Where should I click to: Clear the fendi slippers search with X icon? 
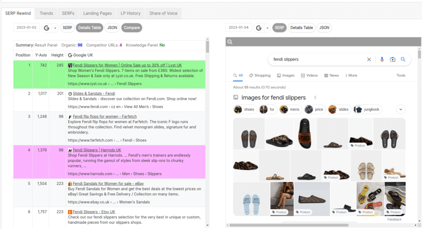click(x=369, y=60)
